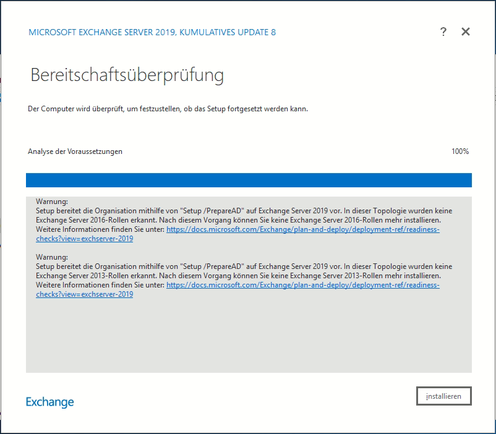This screenshot has height=434, width=496.
Task: Click 'checks?view=exchserver-2019' under the 2016 warning
Action: click(84, 239)
